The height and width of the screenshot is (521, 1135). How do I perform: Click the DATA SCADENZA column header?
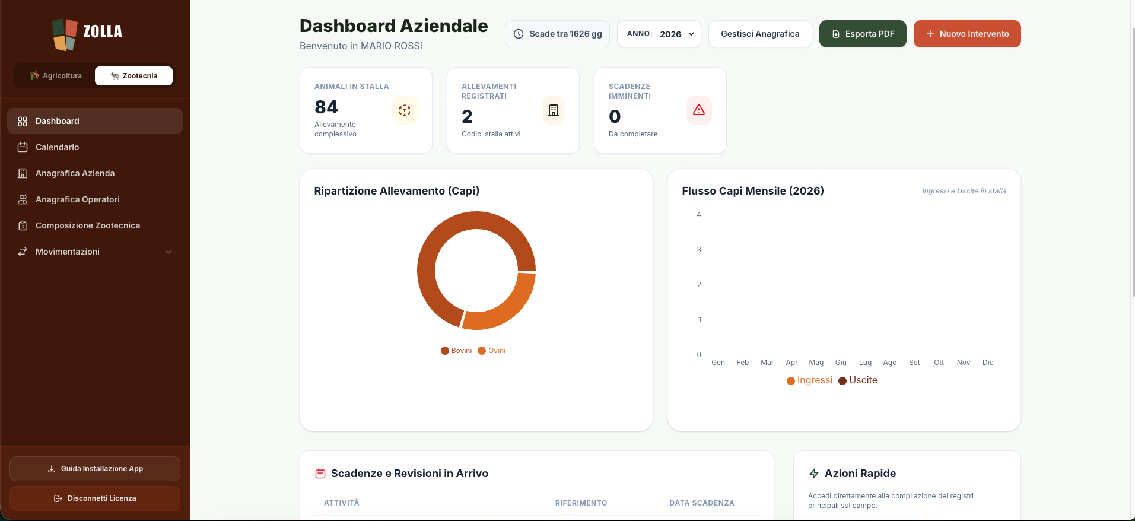click(x=702, y=503)
